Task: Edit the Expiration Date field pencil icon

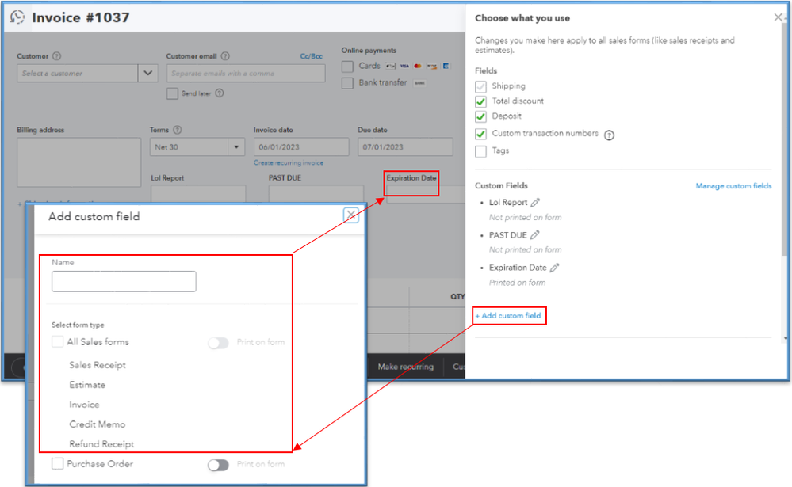Action: pyautogui.click(x=555, y=268)
